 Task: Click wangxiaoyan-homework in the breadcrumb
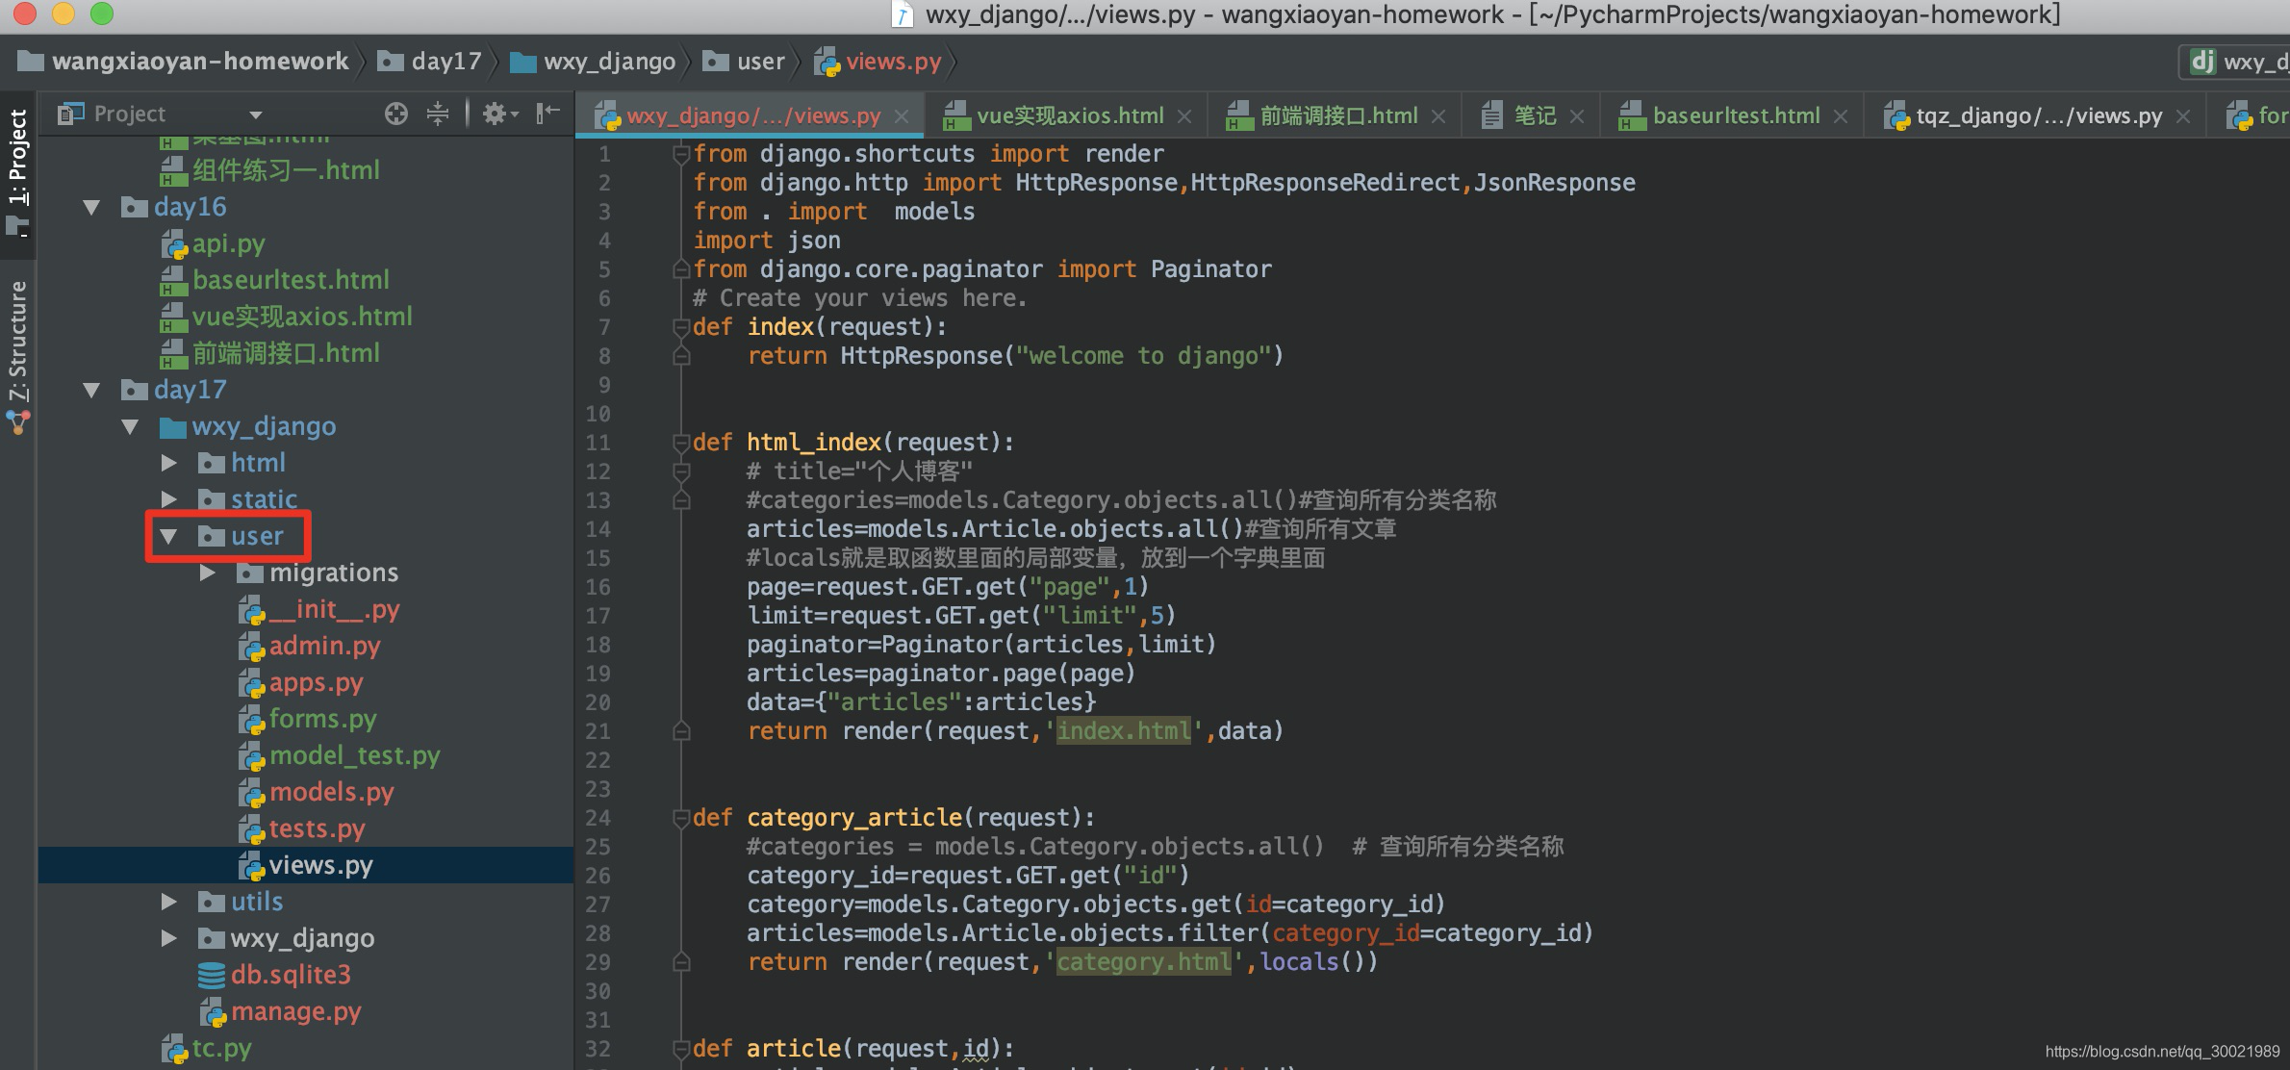pos(184,62)
